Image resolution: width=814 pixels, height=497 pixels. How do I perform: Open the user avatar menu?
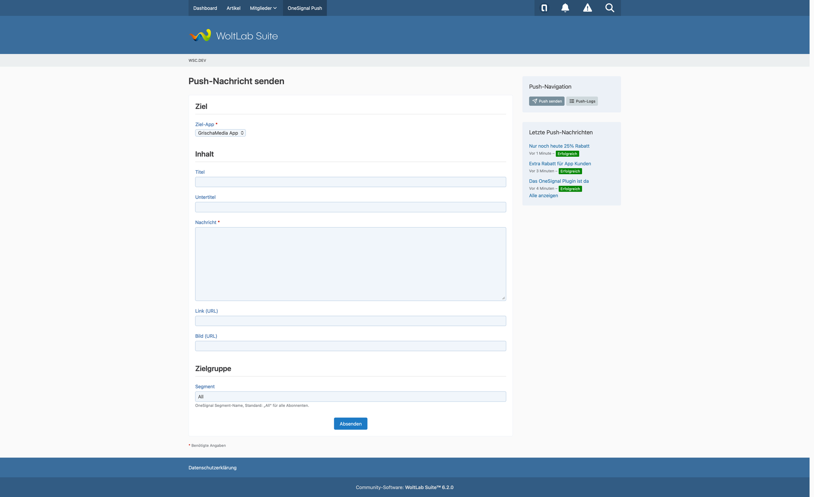point(544,8)
